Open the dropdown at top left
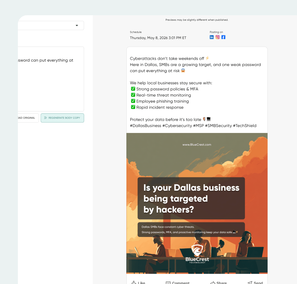 (x=77, y=26)
